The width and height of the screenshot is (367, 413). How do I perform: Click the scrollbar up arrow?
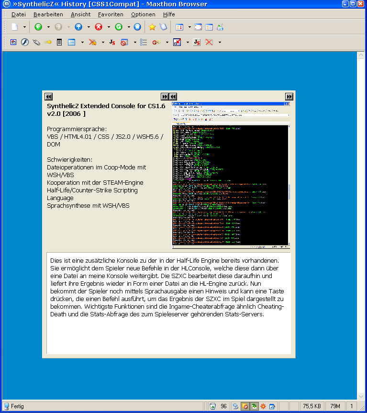tap(361, 55)
